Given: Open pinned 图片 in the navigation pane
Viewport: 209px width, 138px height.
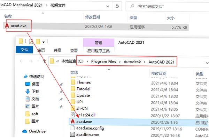Looking at the screenshot, I should tap(35, 107).
